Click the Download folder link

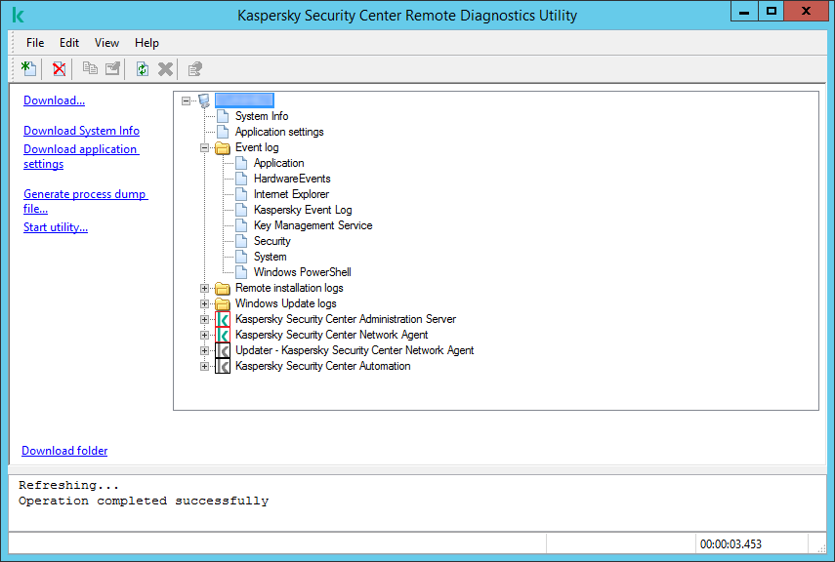click(x=64, y=450)
